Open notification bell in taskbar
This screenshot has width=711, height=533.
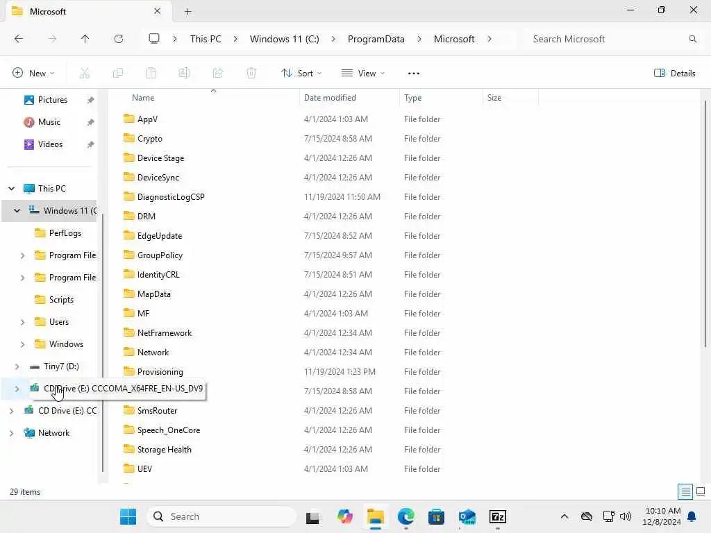(x=692, y=516)
